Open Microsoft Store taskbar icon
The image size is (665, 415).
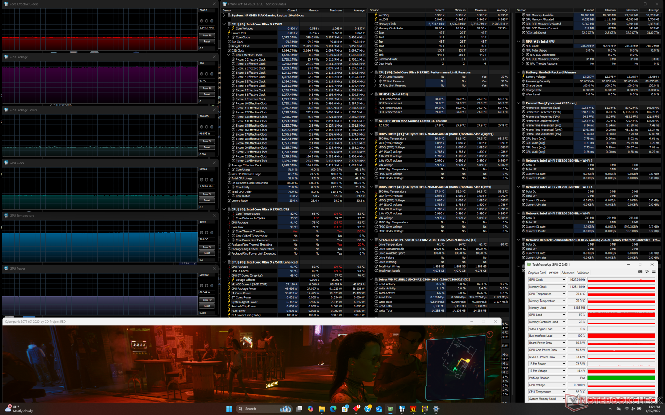345,409
